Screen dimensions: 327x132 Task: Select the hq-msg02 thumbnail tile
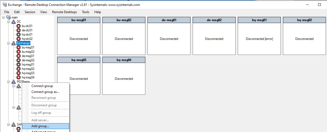tap(304, 36)
